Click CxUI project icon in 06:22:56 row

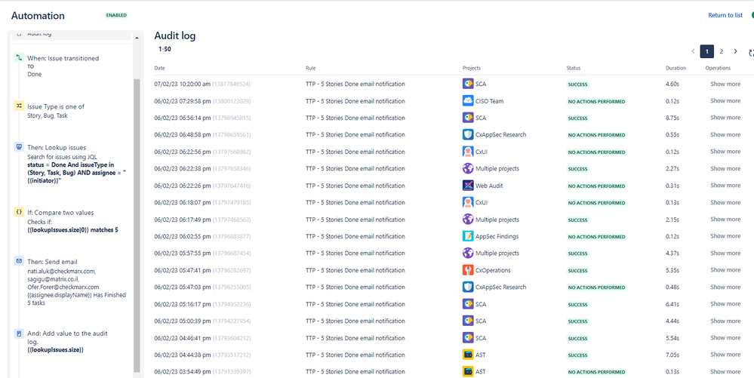[x=468, y=152]
